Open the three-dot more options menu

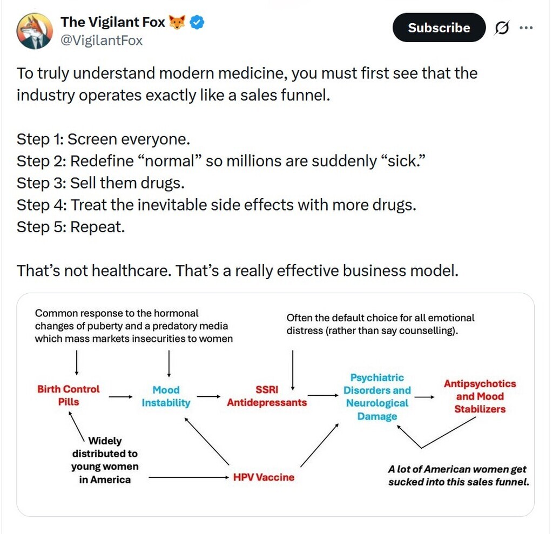click(x=526, y=28)
